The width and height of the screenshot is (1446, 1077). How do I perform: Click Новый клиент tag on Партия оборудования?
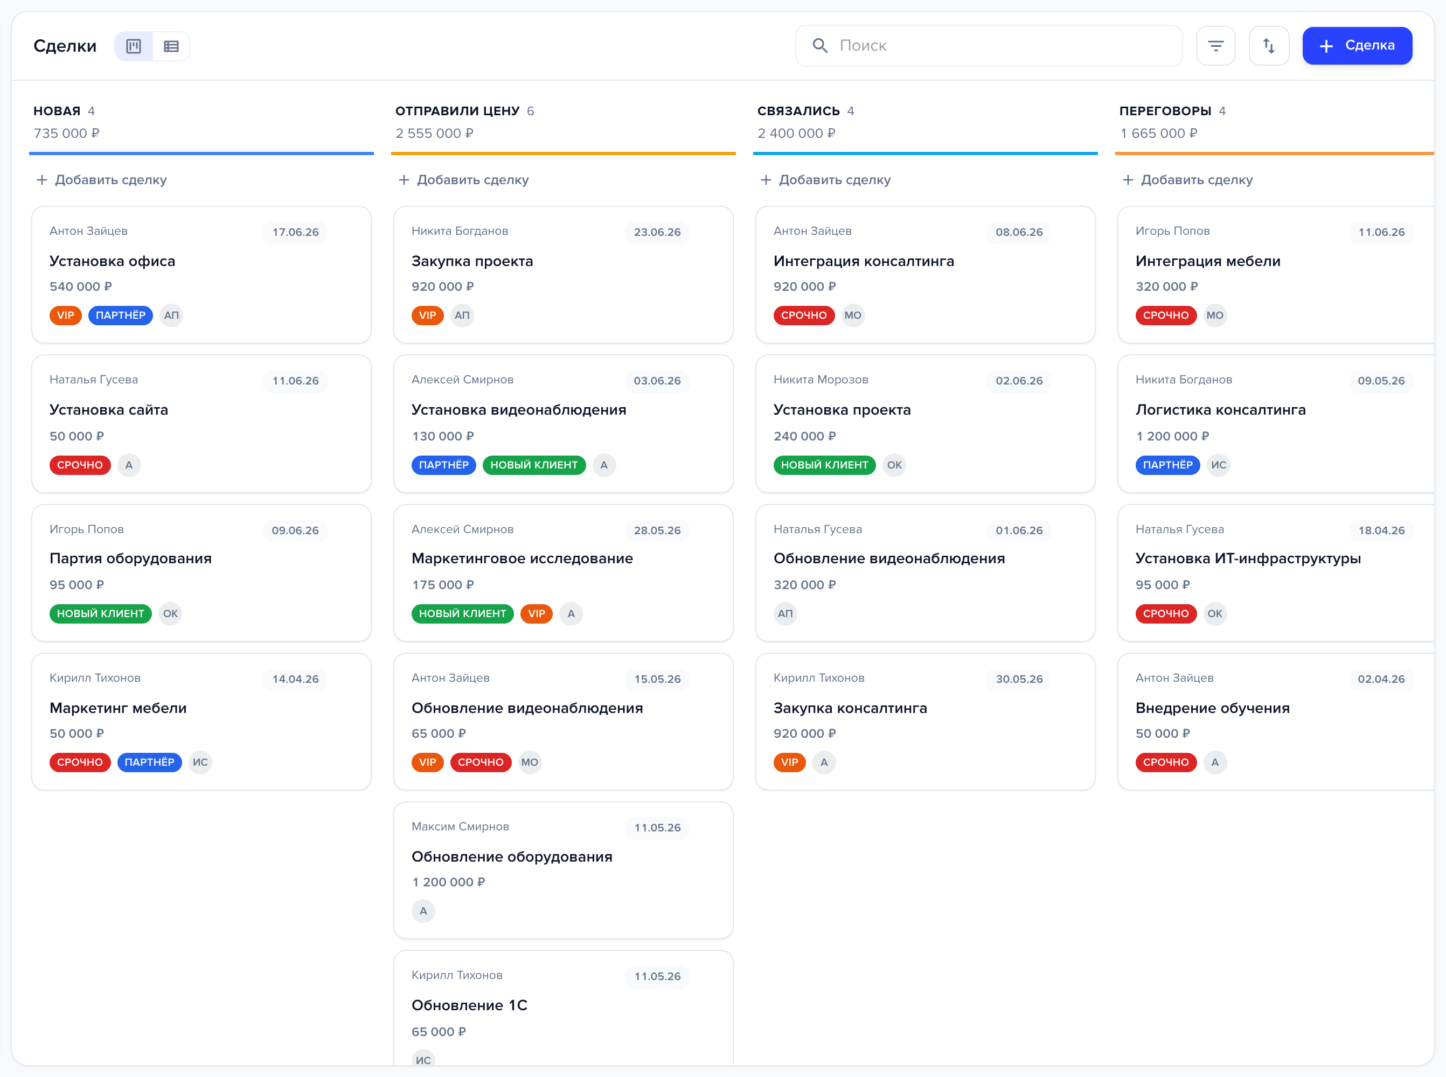tap(100, 614)
